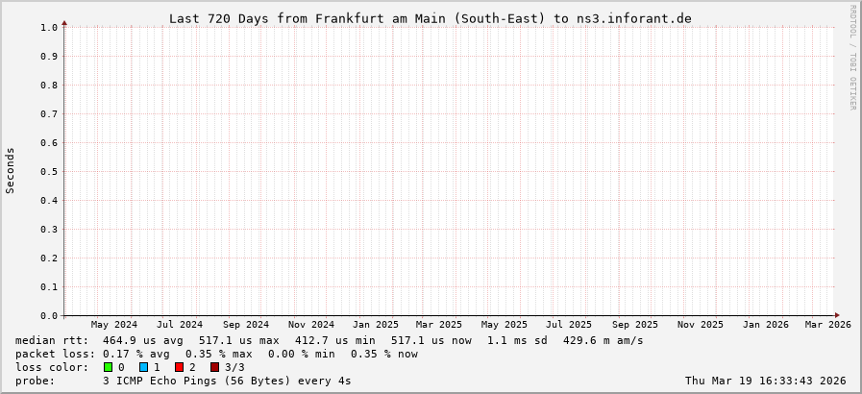Select the Nov 2025 x-axis label
This screenshot has width=862, height=394.
[700, 325]
